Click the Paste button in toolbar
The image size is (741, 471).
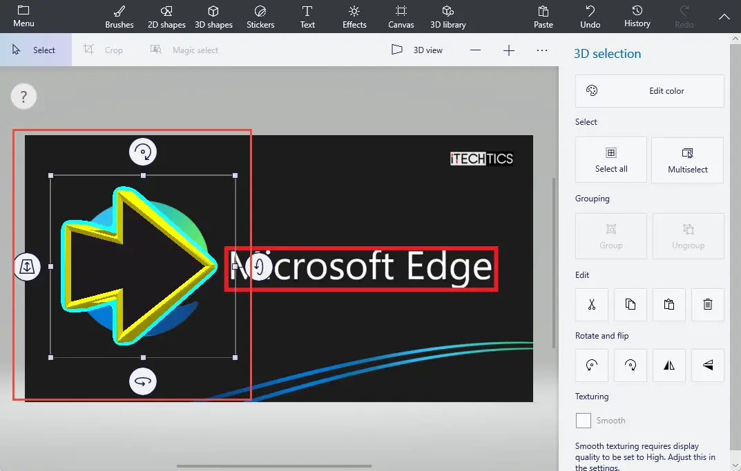tap(543, 17)
